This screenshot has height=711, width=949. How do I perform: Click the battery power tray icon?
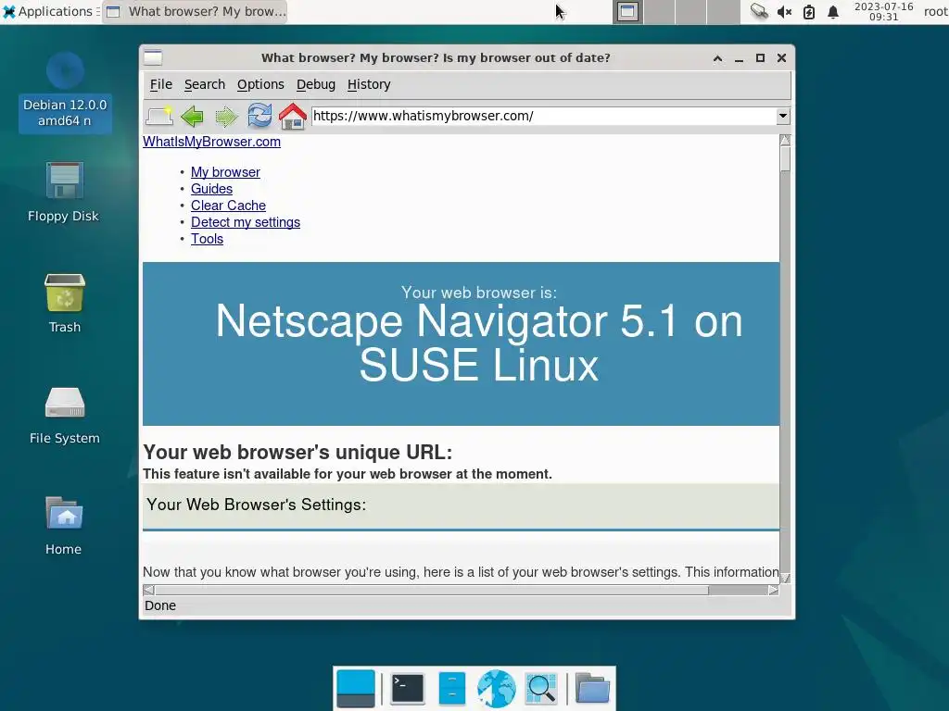[x=808, y=11]
